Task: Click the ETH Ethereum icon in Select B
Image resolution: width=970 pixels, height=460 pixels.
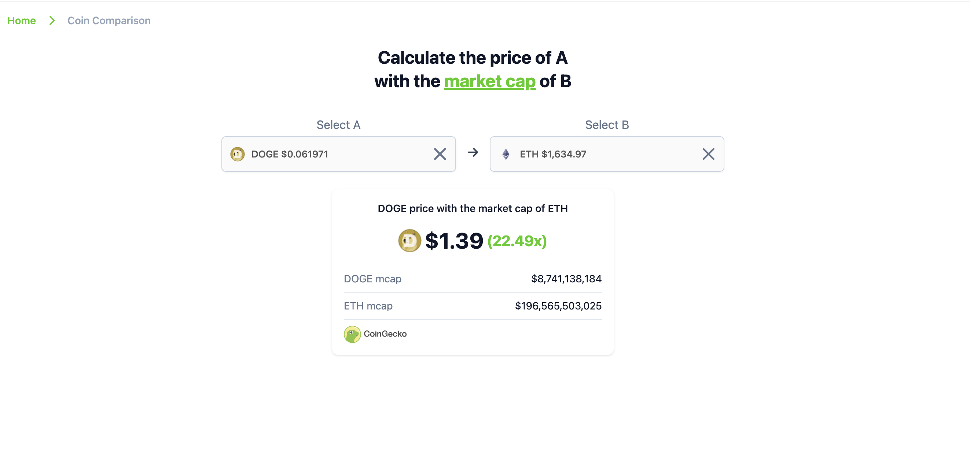Action: pyautogui.click(x=505, y=154)
